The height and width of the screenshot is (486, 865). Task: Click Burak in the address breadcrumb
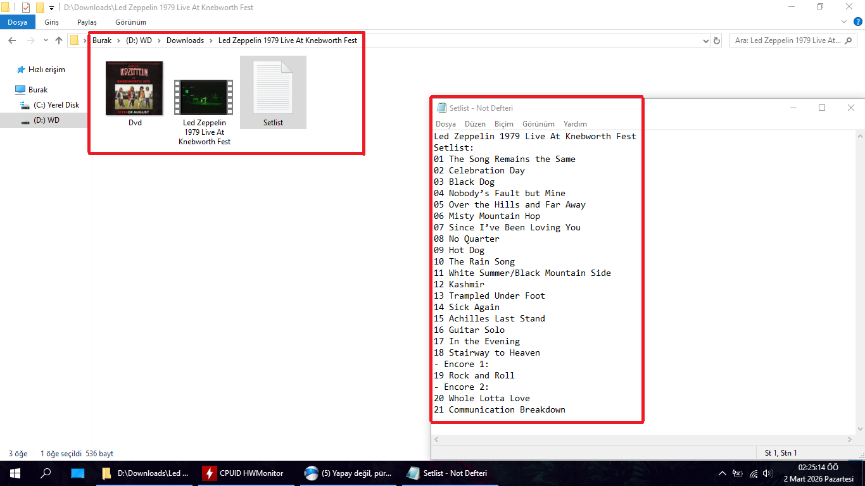point(102,40)
